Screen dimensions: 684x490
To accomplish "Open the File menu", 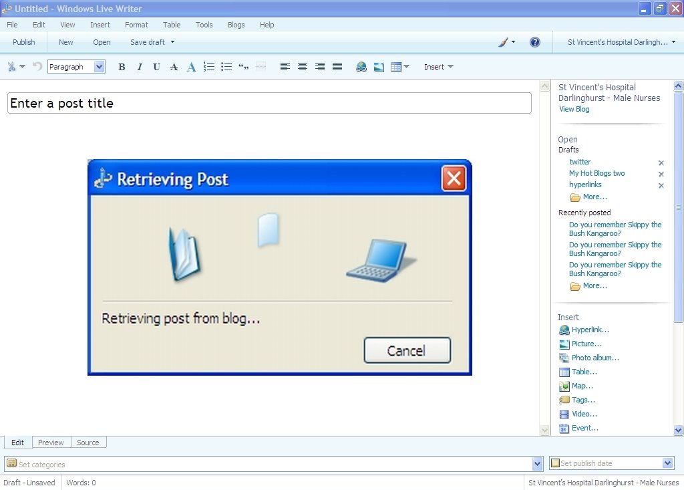I will [x=12, y=25].
